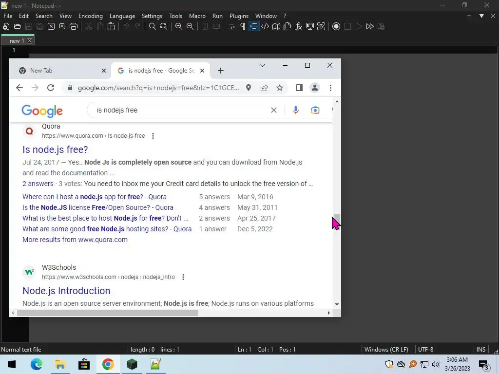
Task: Zoom in with the plus magnifier icon
Action: point(179,26)
